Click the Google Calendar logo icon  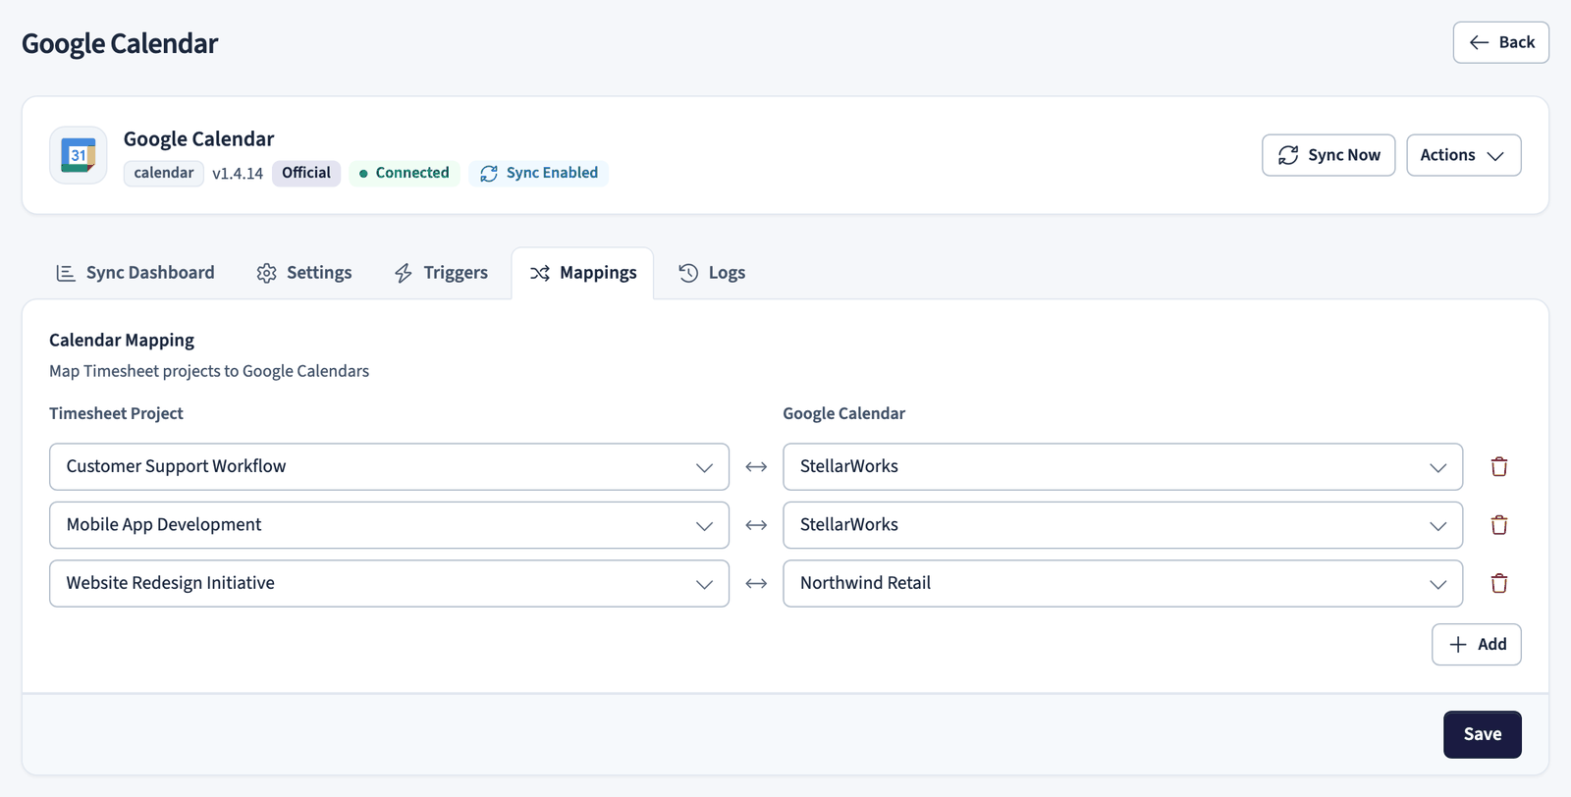tap(79, 155)
